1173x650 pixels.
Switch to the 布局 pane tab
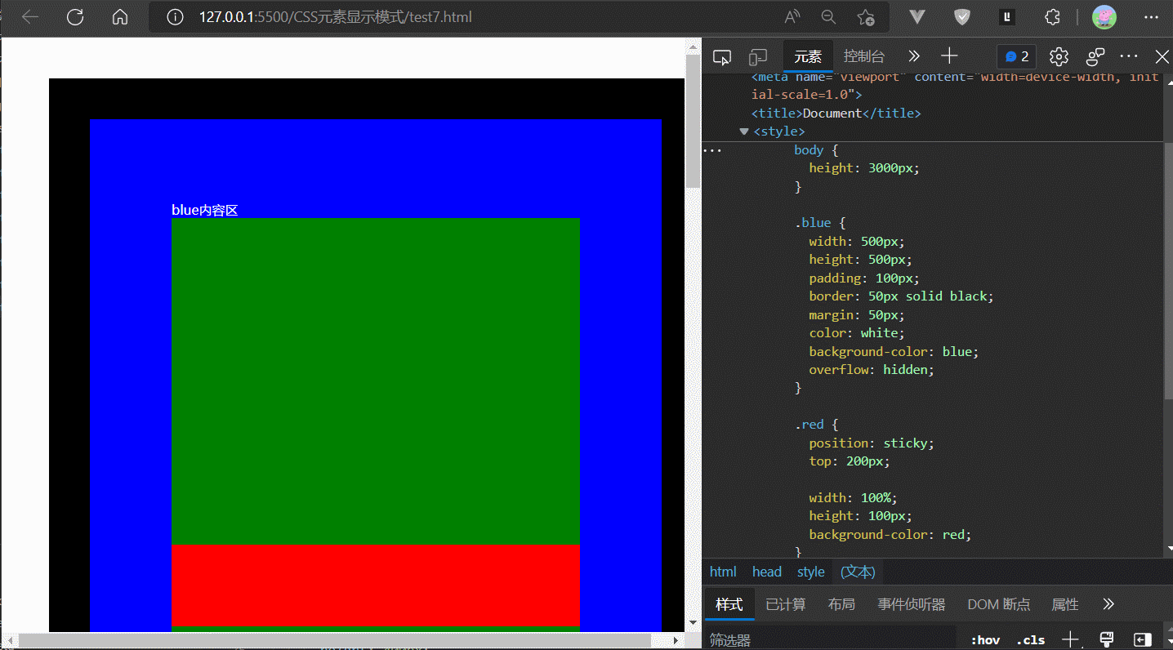(x=841, y=605)
